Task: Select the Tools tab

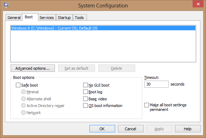Action: 79,18
